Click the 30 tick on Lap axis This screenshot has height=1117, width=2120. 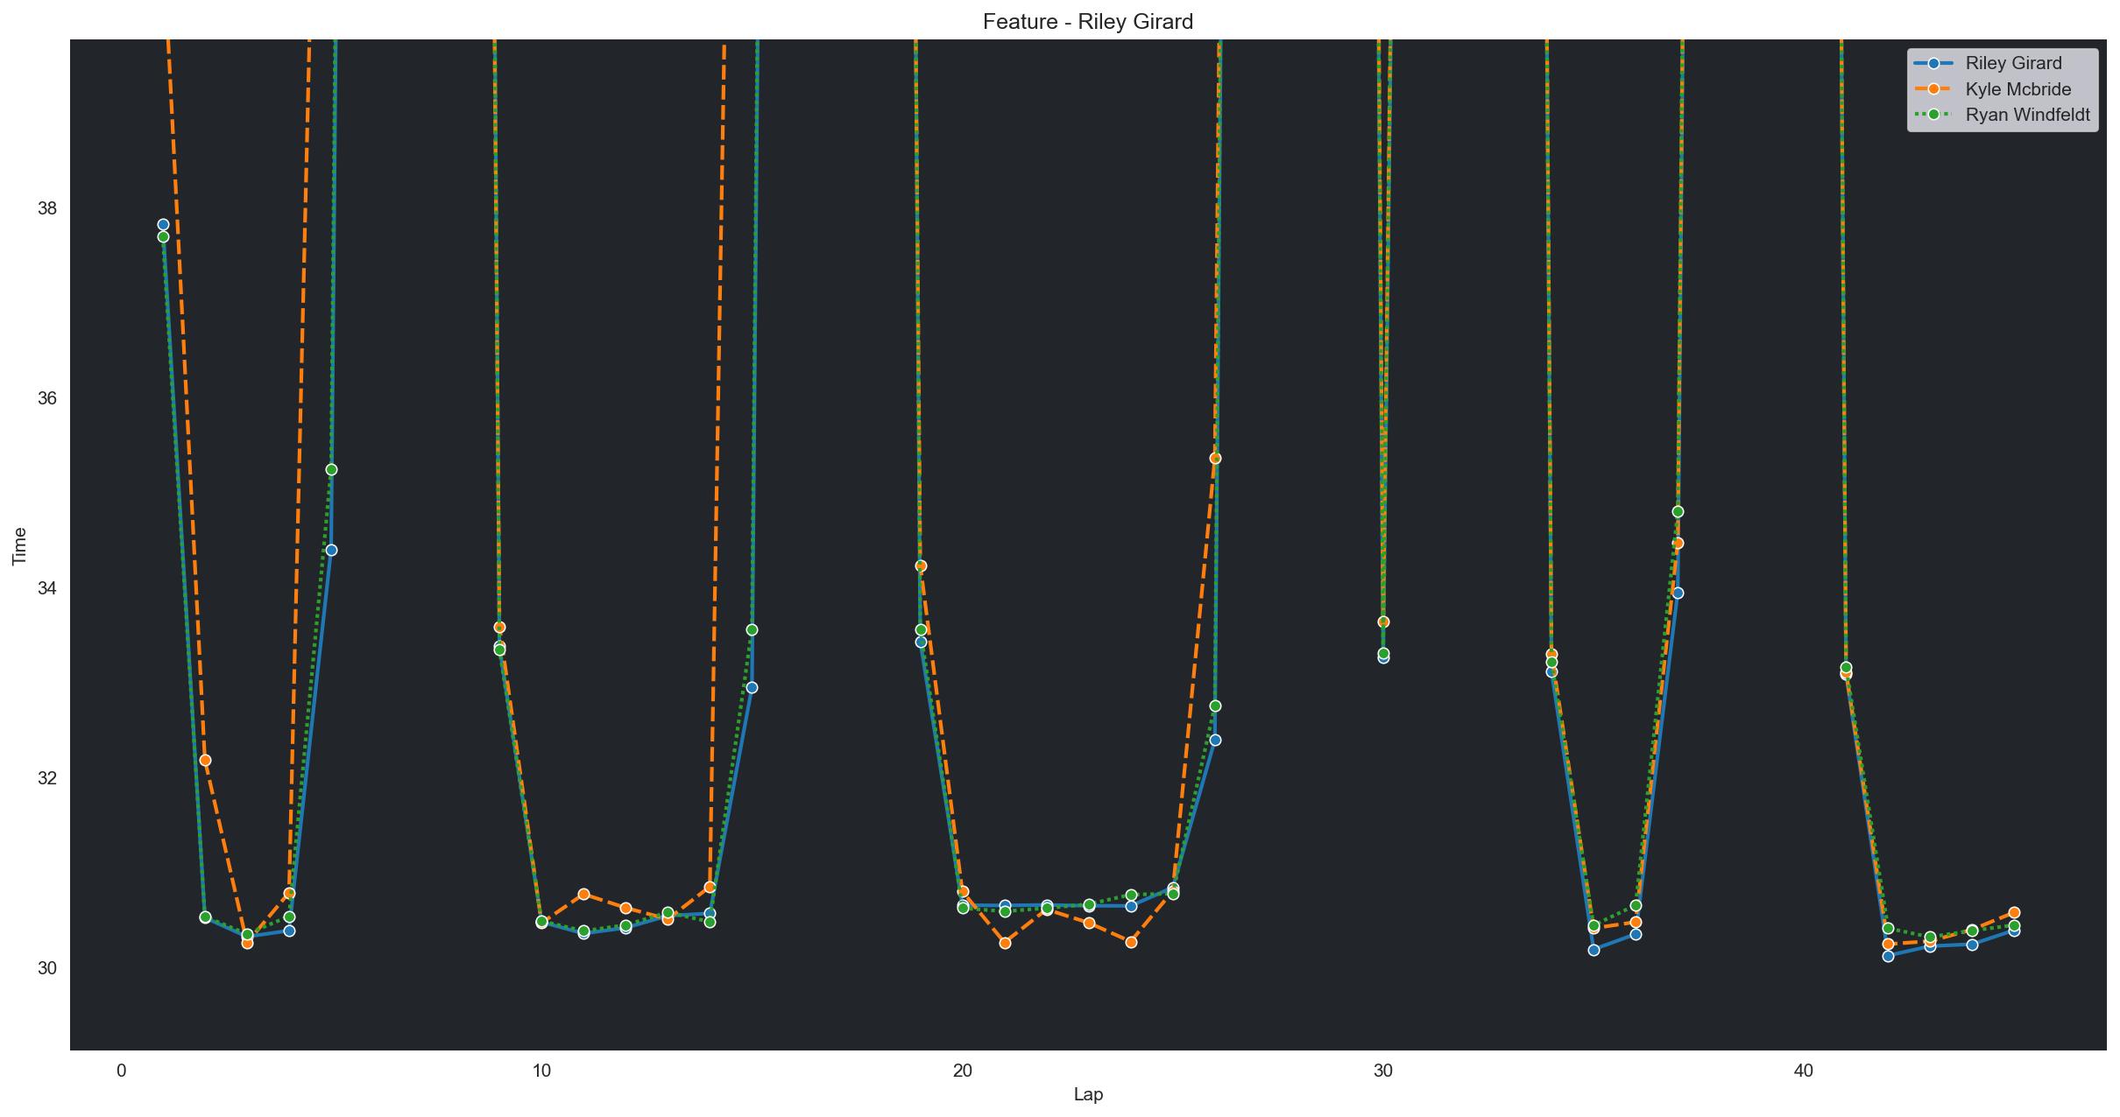[1382, 1070]
